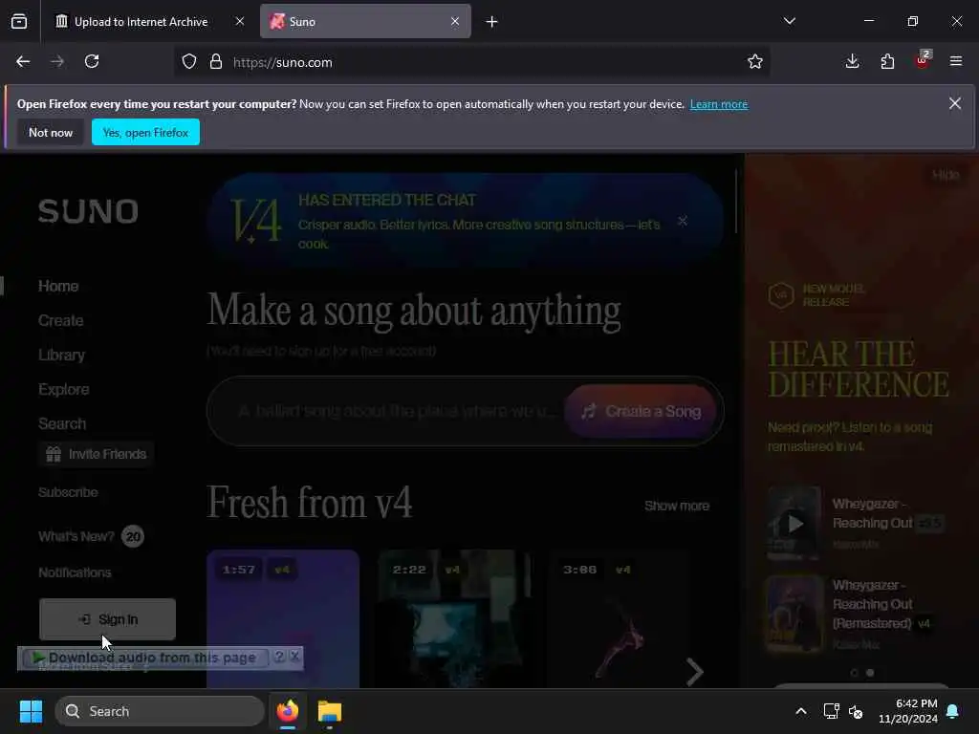Dismiss the V4 has entered the chat banner
Image resolution: width=979 pixels, height=734 pixels.
[683, 221]
